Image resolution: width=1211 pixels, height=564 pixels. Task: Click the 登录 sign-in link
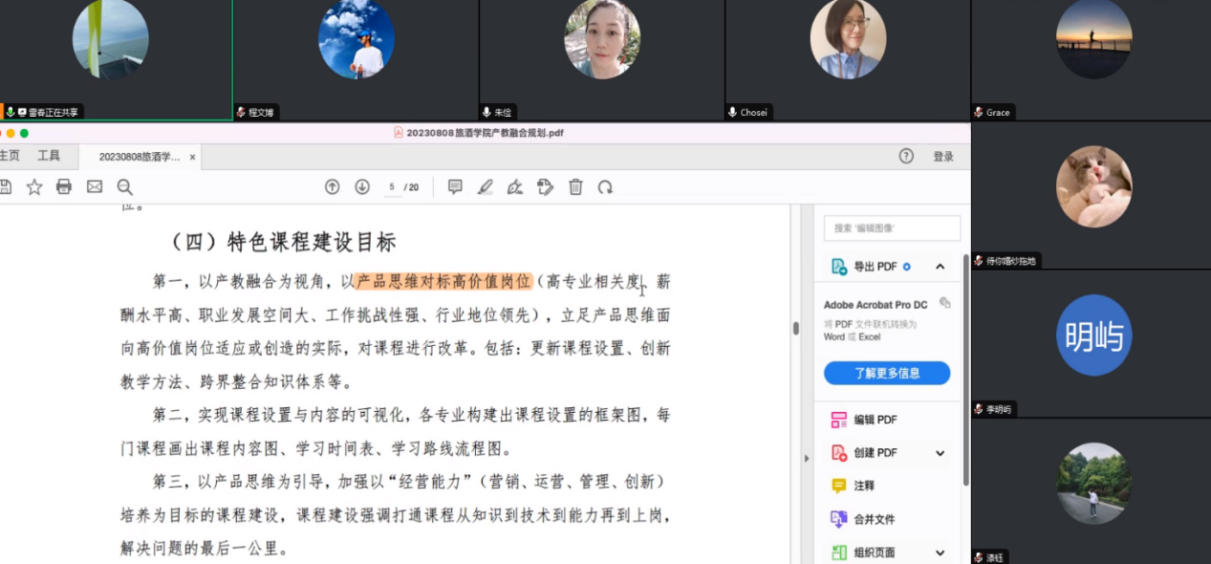943,157
